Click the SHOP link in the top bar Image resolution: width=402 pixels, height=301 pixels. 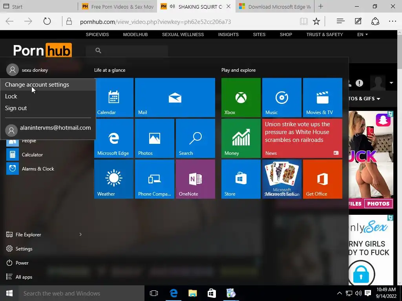pos(286,34)
